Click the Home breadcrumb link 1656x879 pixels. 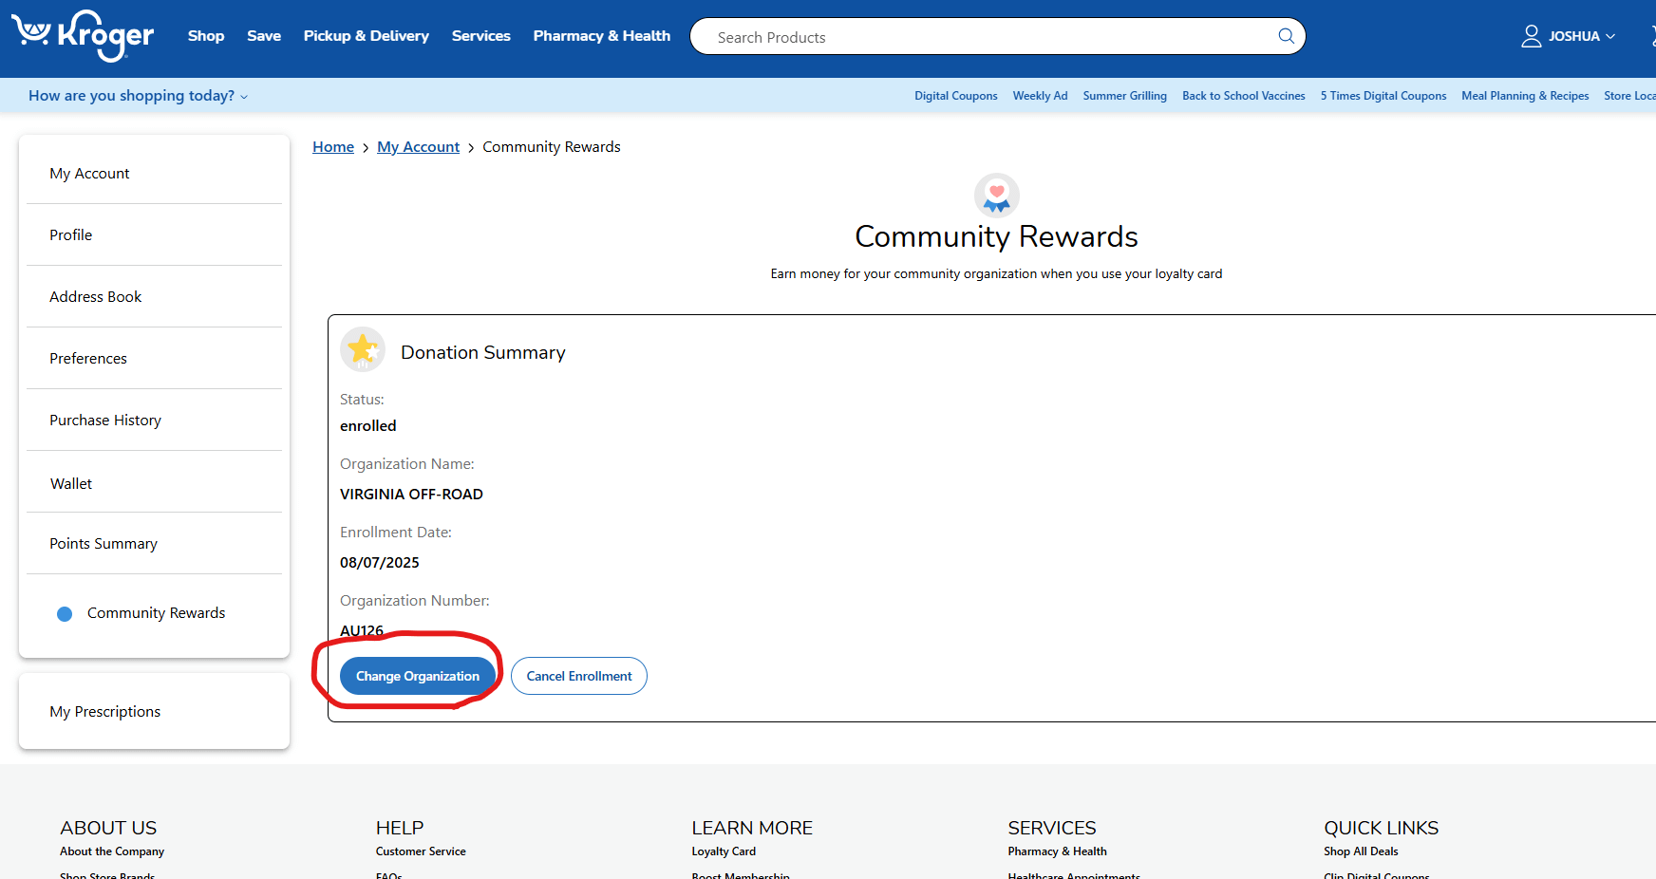[x=333, y=147]
